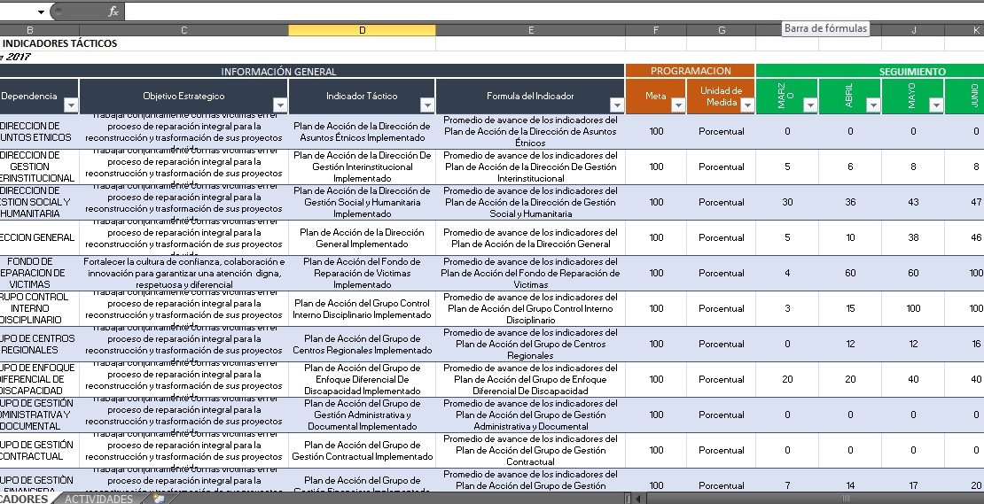
Task: Click MAYO value 43 in Gestión Social row
Action: coord(912,202)
